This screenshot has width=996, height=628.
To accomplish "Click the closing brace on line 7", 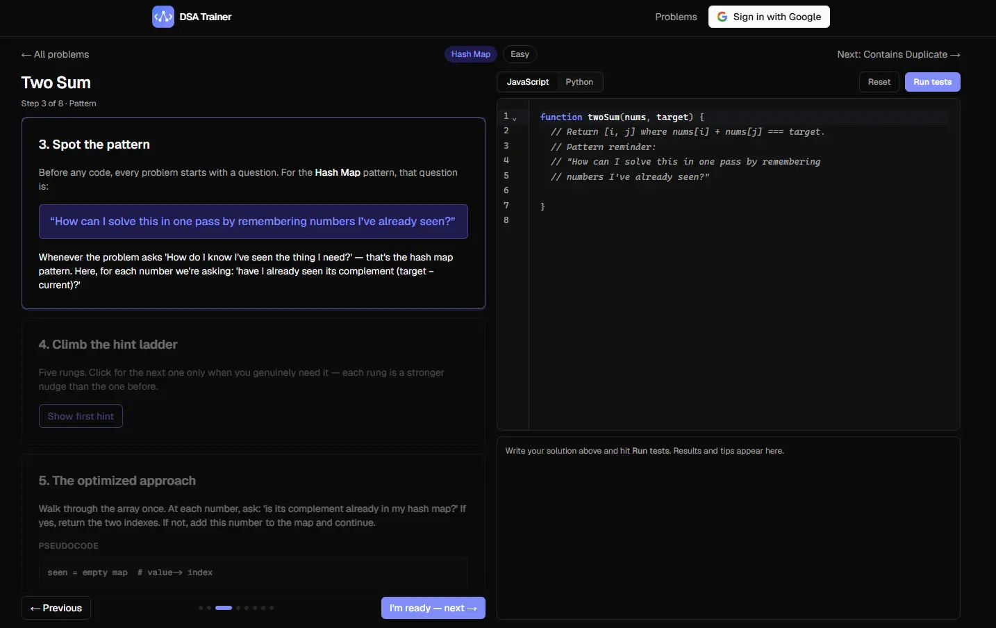I will [542, 206].
